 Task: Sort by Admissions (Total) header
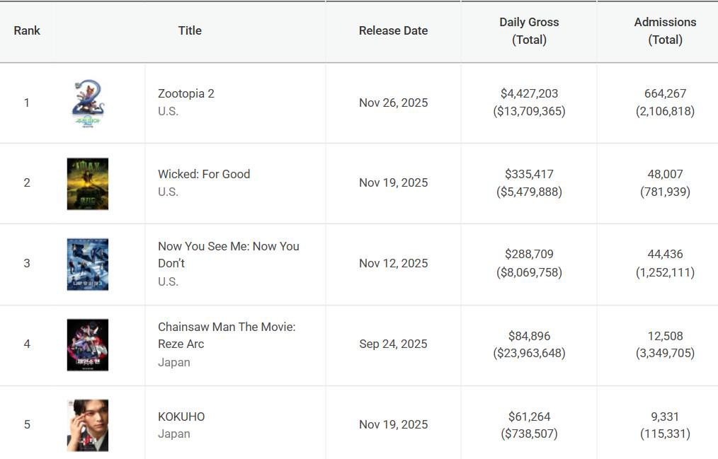point(665,31)
